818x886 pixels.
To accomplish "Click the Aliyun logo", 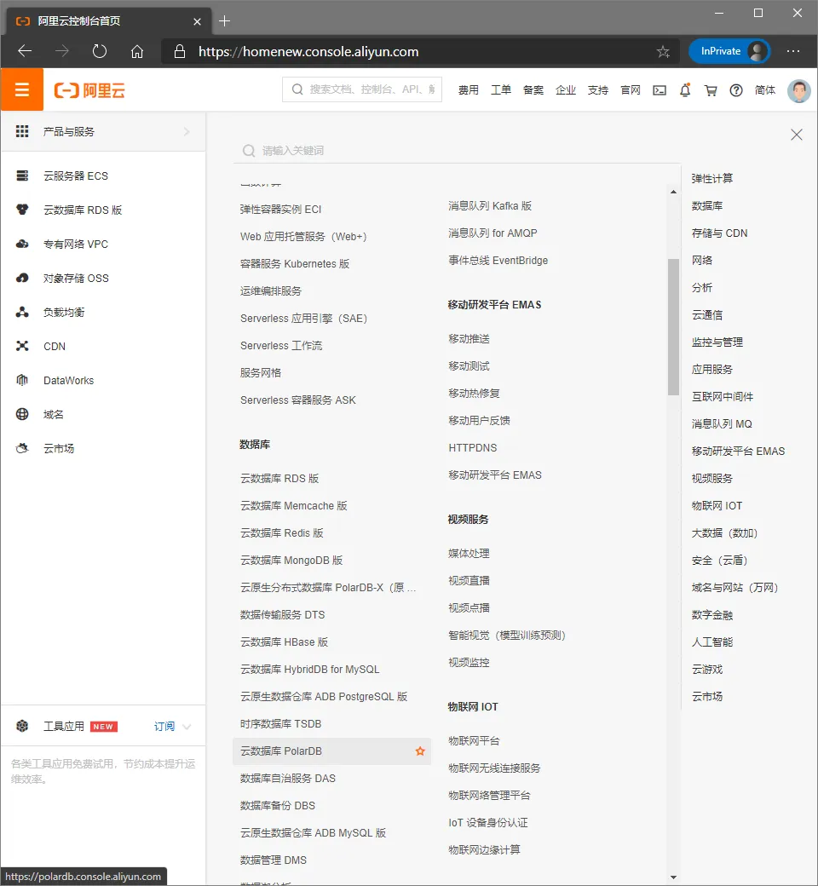I will pyautogui.click(x=89, y=90).
